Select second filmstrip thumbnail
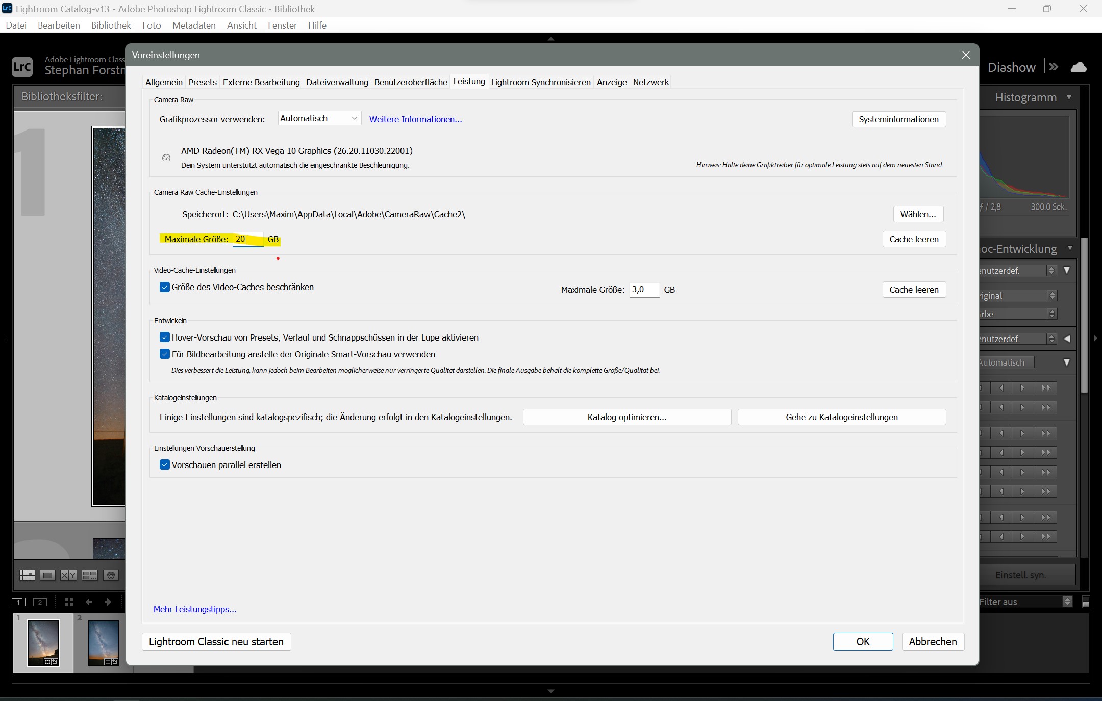This screenshot has height=701, width=1102. tap(104, 642)
